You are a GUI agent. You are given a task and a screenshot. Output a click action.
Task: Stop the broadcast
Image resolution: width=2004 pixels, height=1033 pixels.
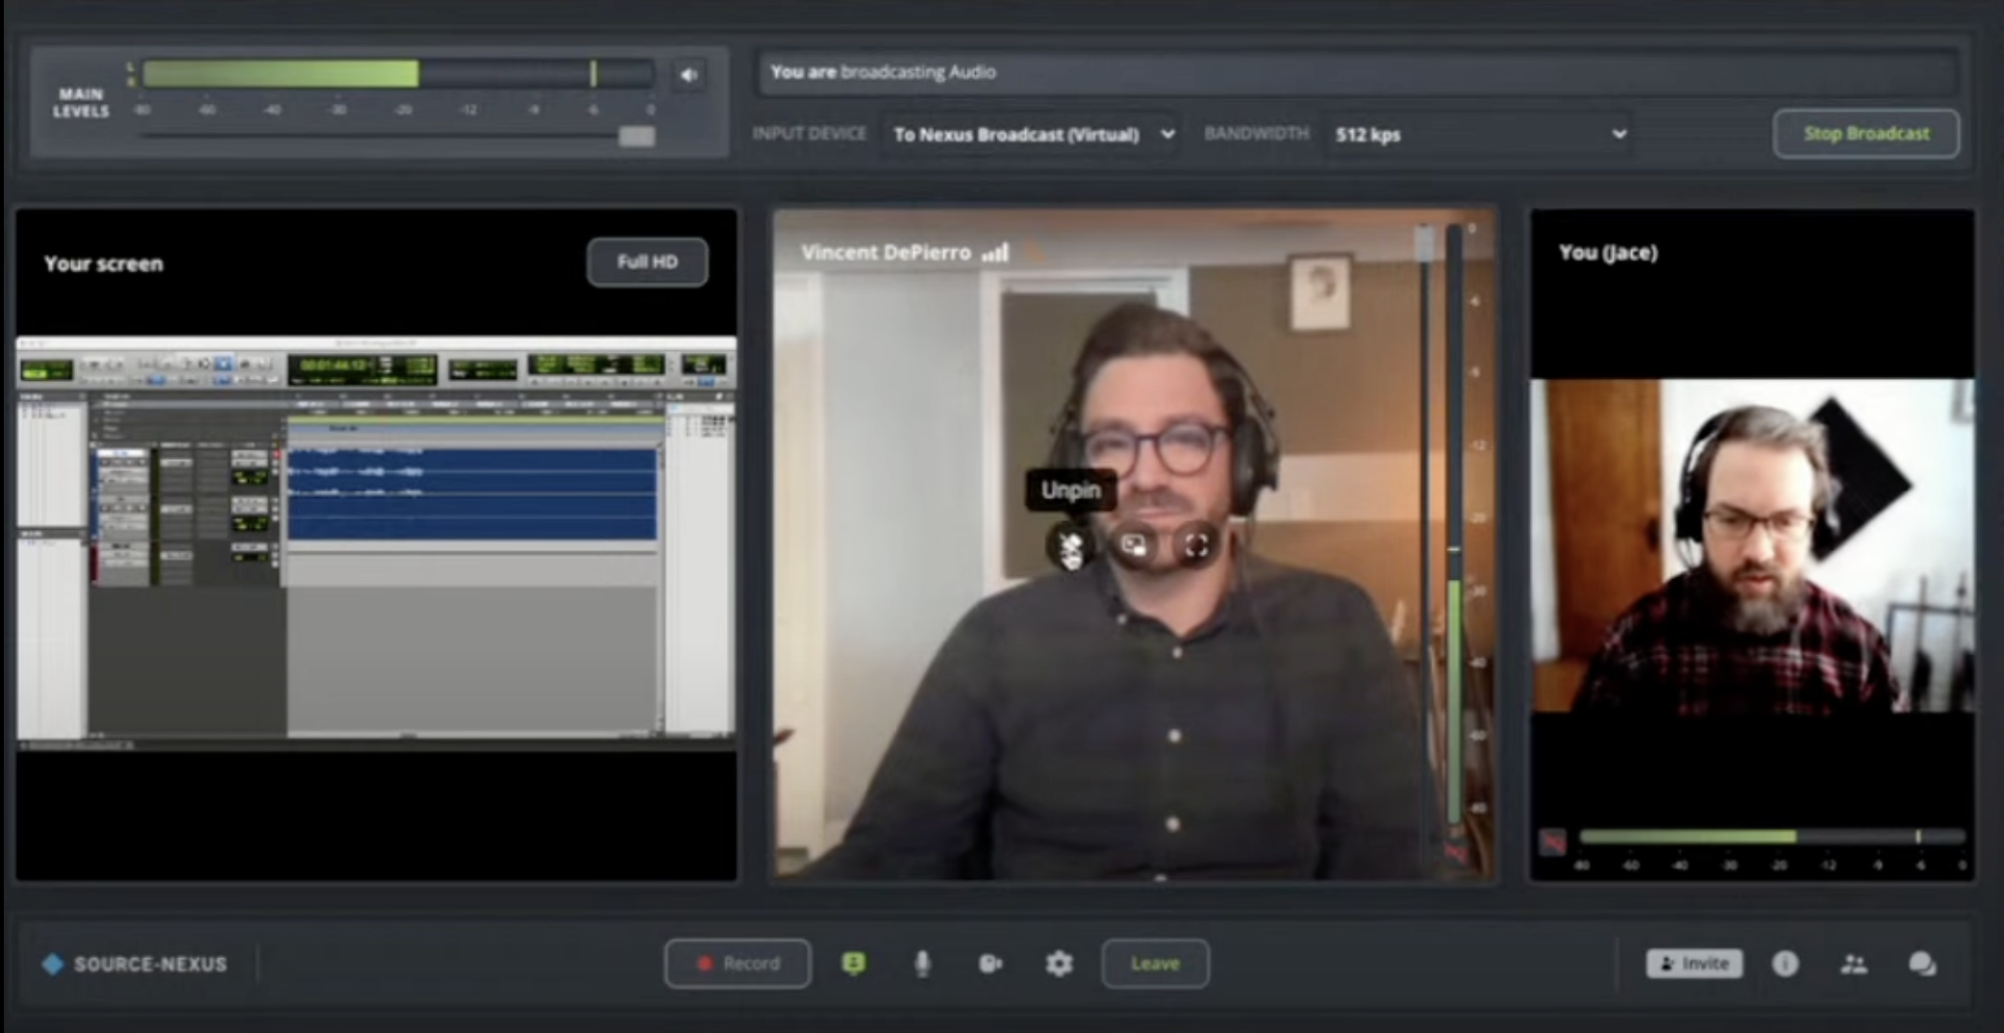(1866, 134)
